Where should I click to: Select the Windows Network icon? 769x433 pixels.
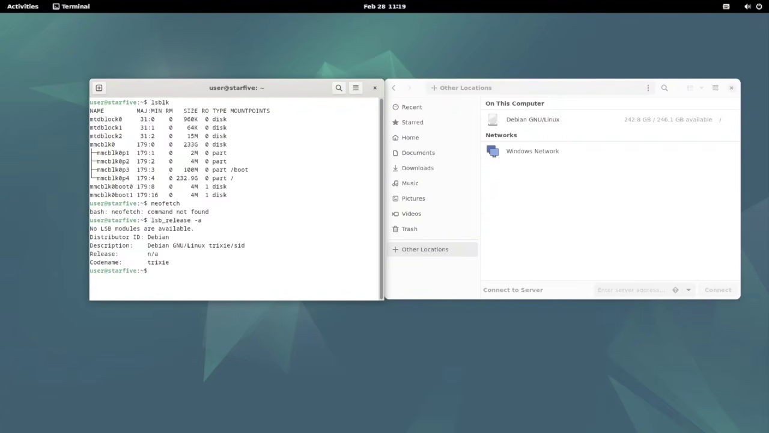click(493, 152)
